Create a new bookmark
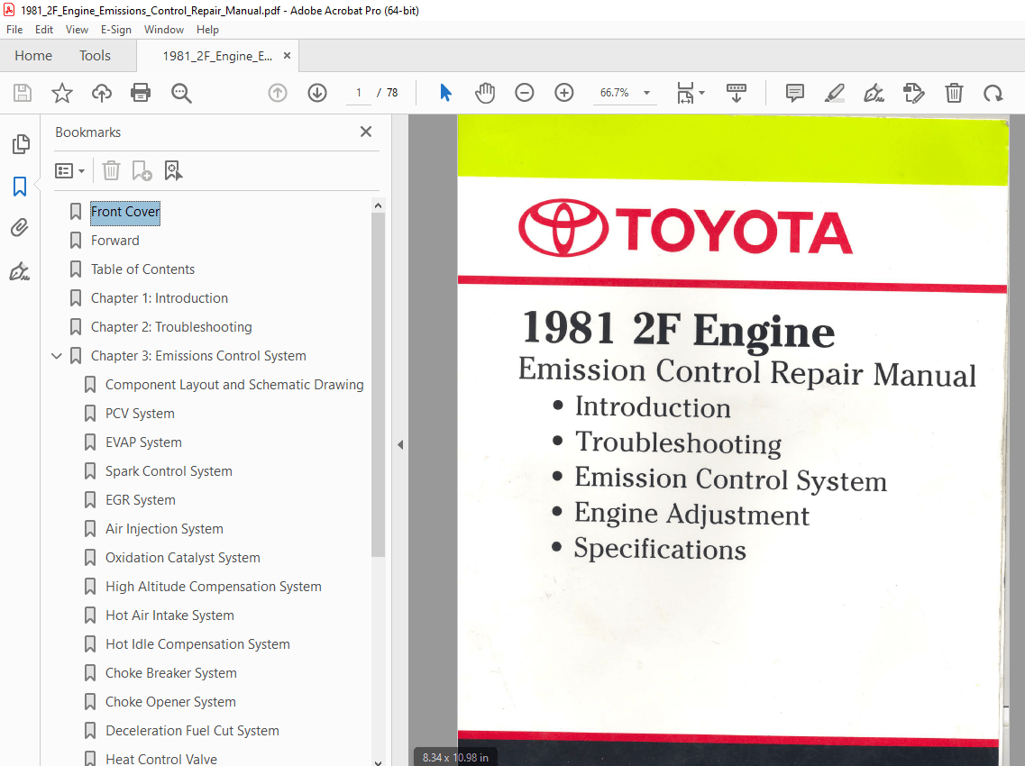Screen dimensions: 1025x766 (x=140, y=170)
